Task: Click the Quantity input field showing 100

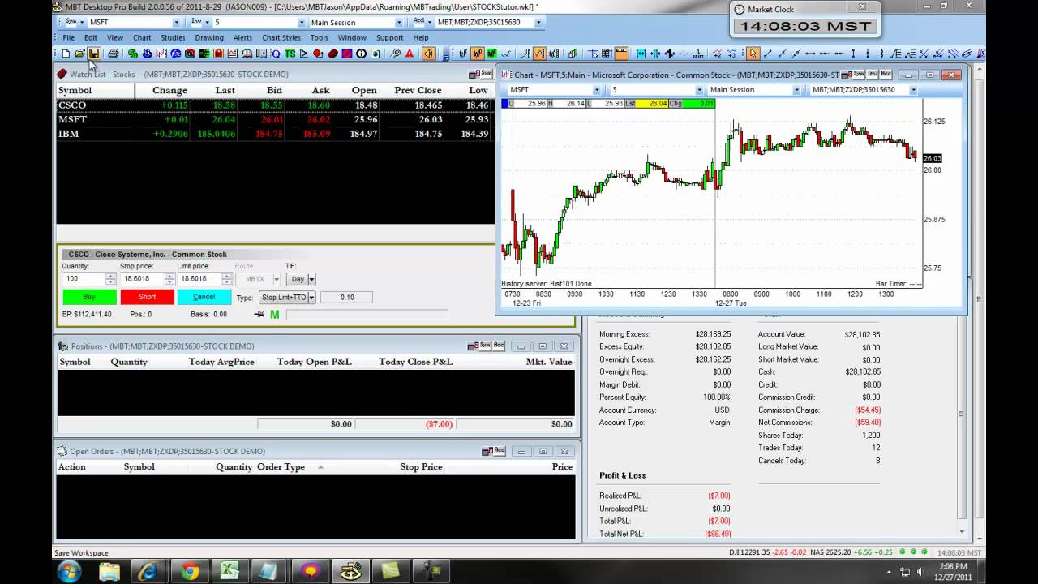Action: pyautogui.click(x=84, y=279)
